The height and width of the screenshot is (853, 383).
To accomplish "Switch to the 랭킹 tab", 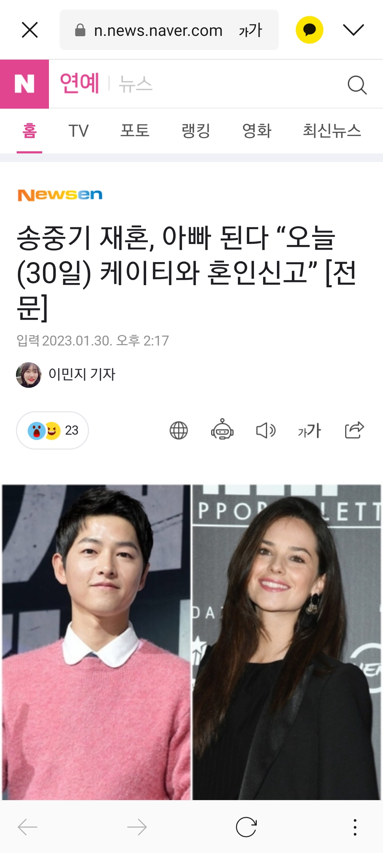I will click(196, 131).
